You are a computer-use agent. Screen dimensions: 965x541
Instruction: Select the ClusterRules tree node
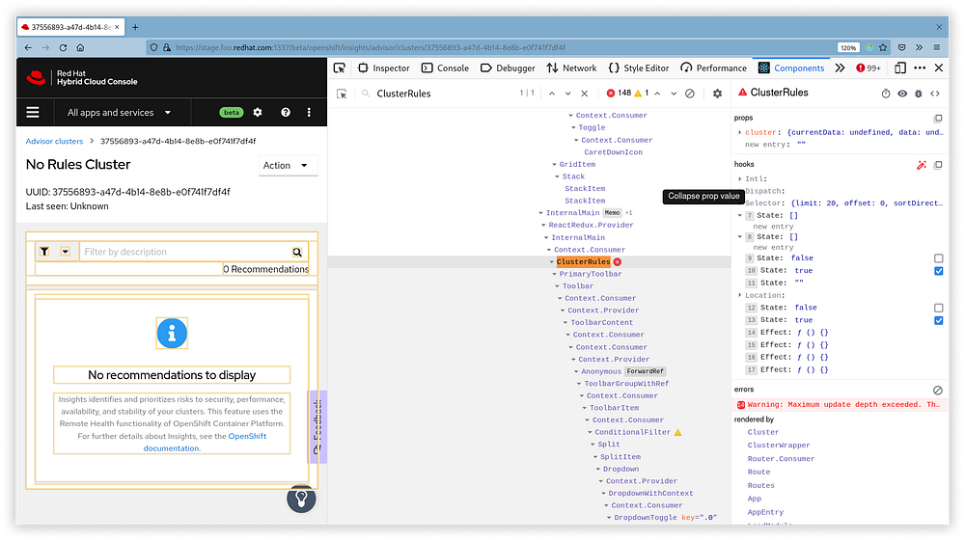pyautogui.click(x=584, y=262)
